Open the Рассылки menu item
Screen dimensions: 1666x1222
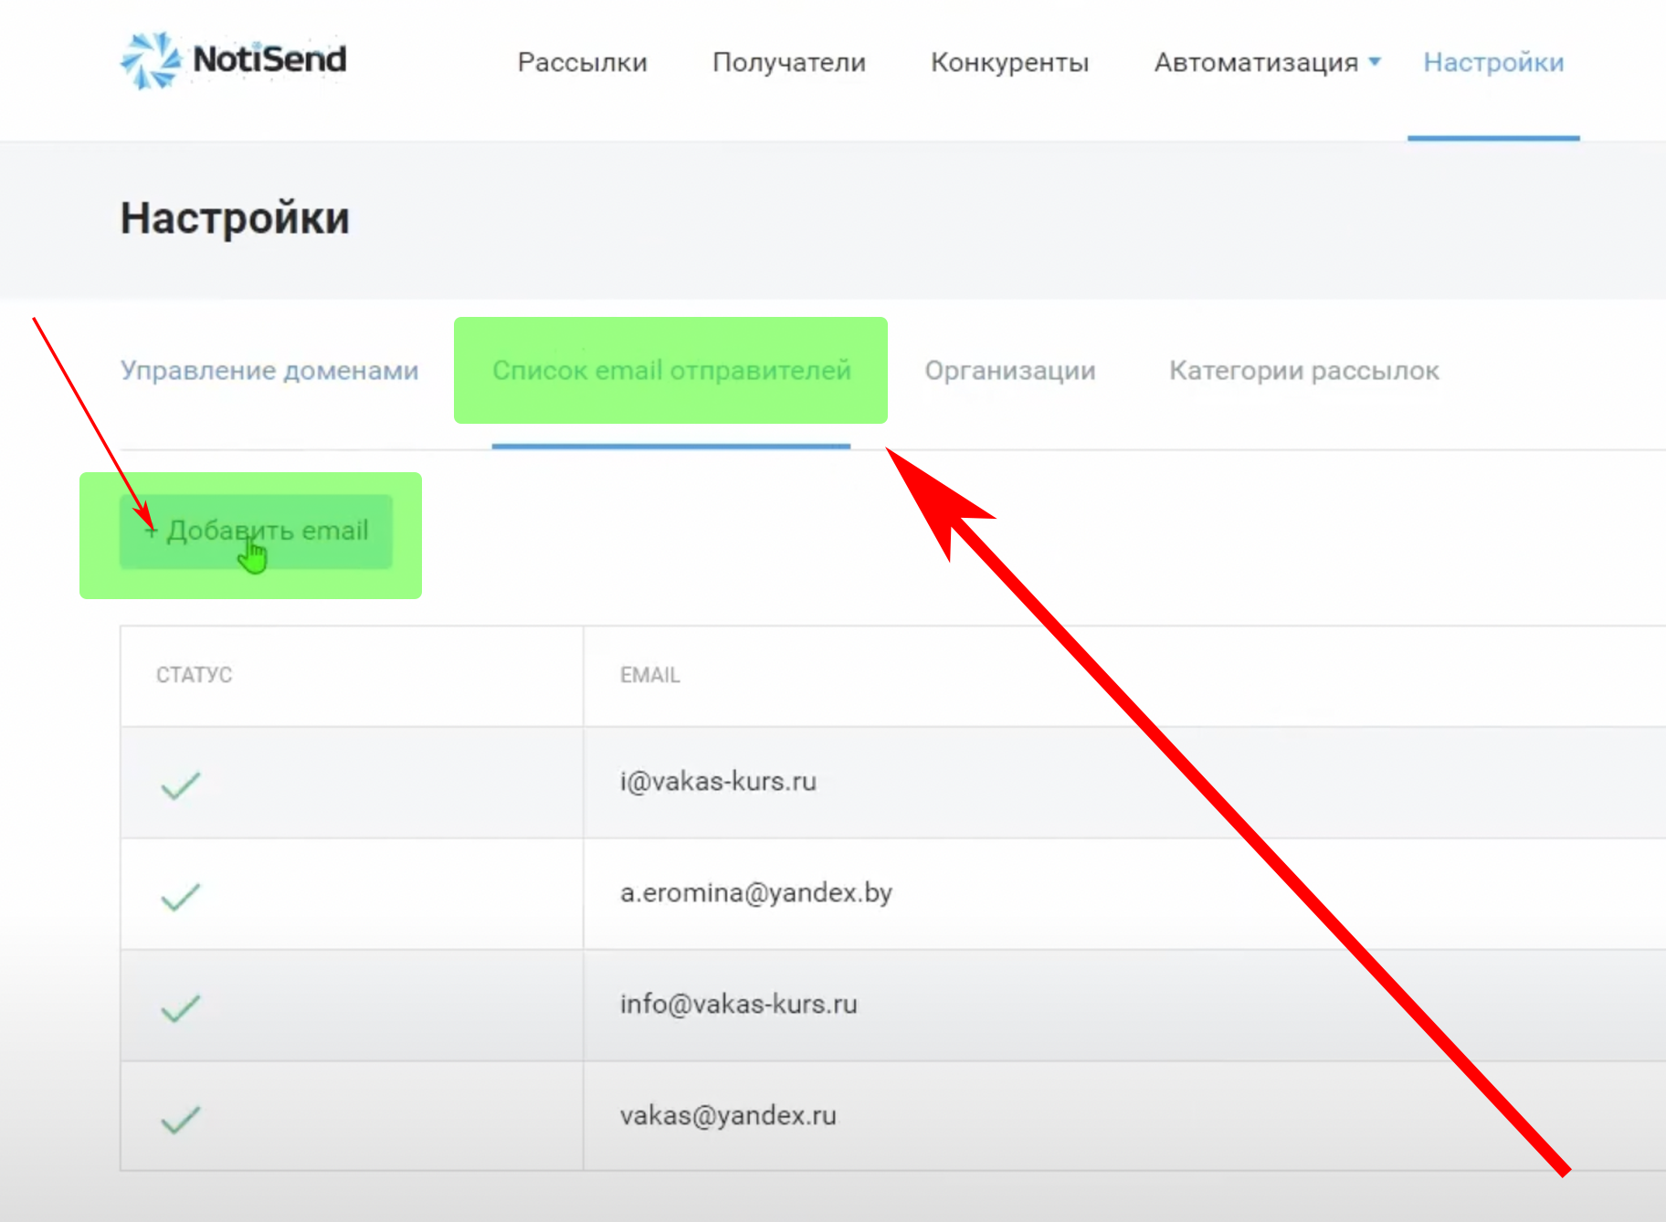(582, 62)
